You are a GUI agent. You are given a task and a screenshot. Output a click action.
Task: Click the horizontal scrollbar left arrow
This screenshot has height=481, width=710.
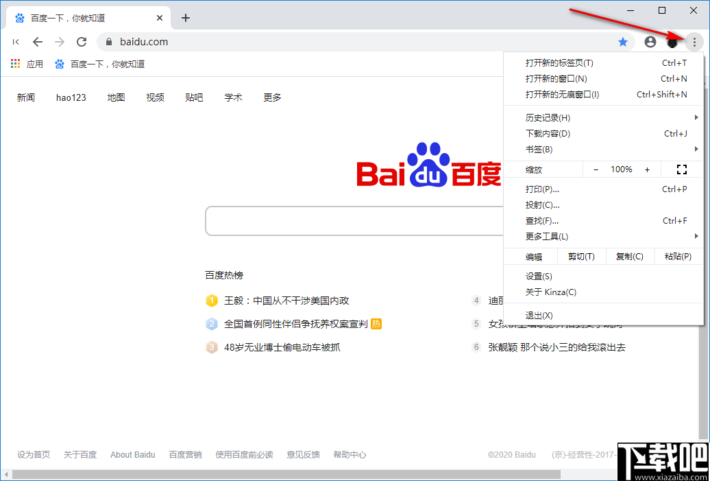tap(6, 474)
